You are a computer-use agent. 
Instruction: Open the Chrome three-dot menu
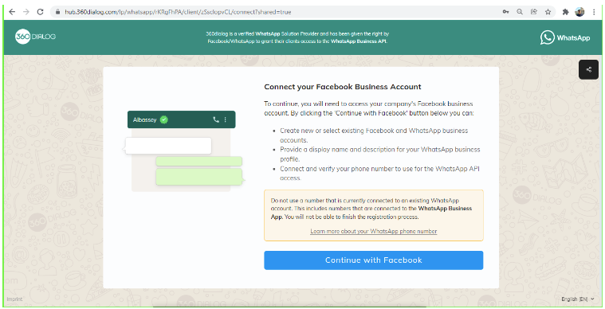pos(594,12)
